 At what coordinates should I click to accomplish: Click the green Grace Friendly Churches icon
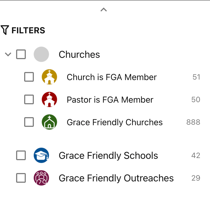[49, 122]
